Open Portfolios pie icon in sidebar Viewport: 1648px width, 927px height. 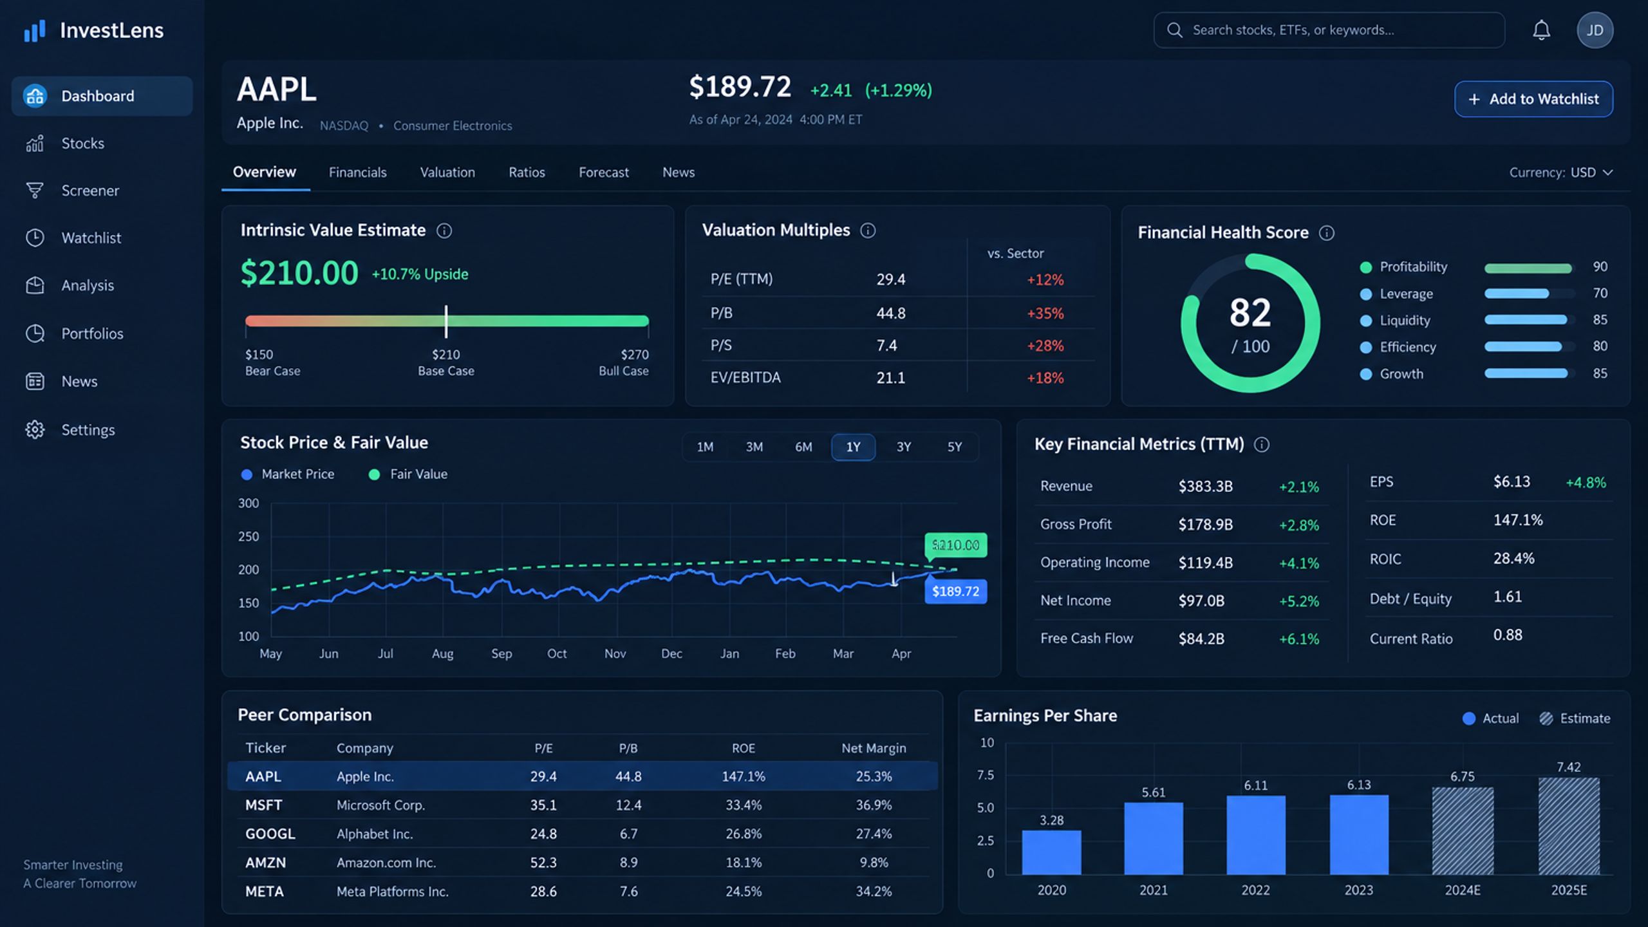point(35,333)
